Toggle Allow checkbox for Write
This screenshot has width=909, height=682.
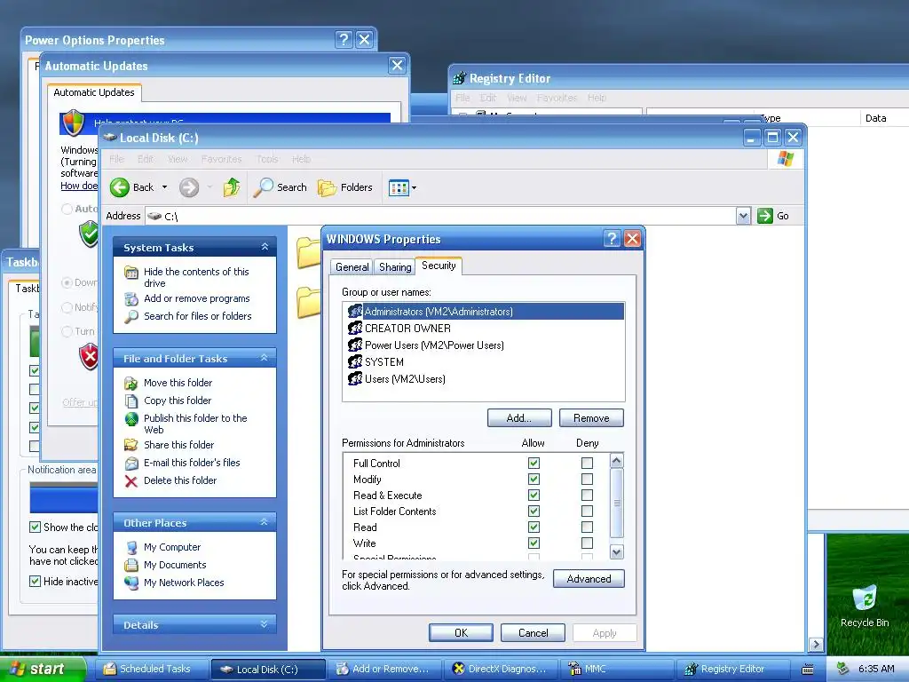(x=534, y=543)
